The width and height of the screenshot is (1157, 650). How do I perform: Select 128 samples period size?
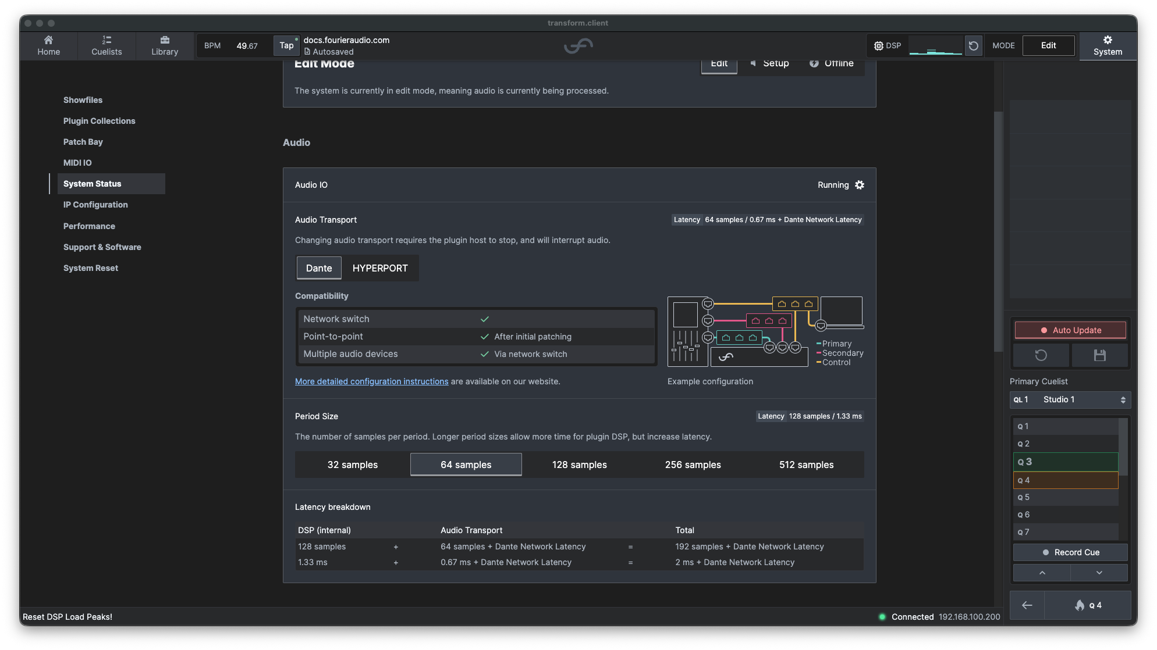(579, 465)
